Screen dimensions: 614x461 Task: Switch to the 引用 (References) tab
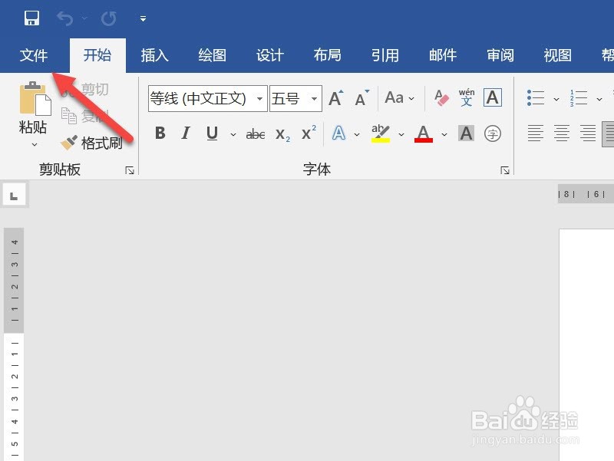[385, 55]
